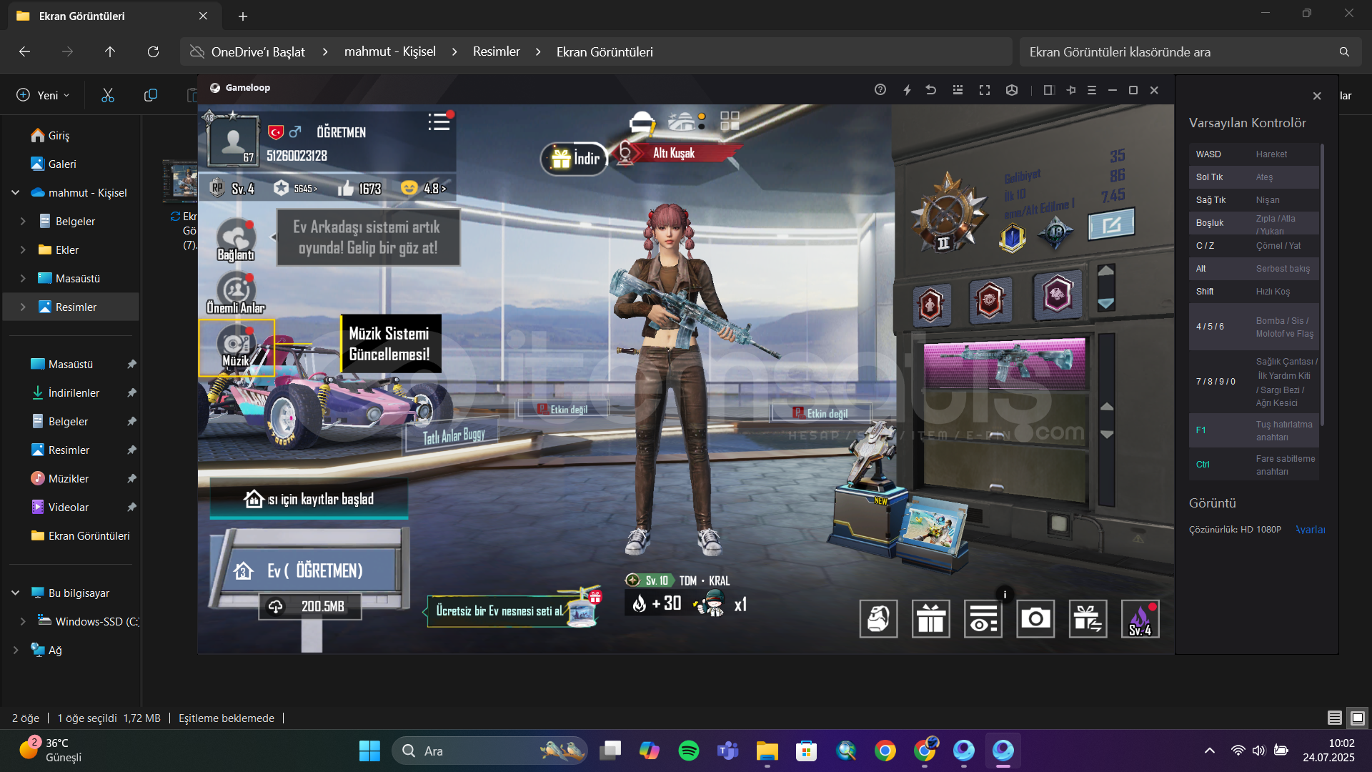Open Spotify from the taskbar
Viewport: 1372px width, 772px height.
tap(689, 751)
